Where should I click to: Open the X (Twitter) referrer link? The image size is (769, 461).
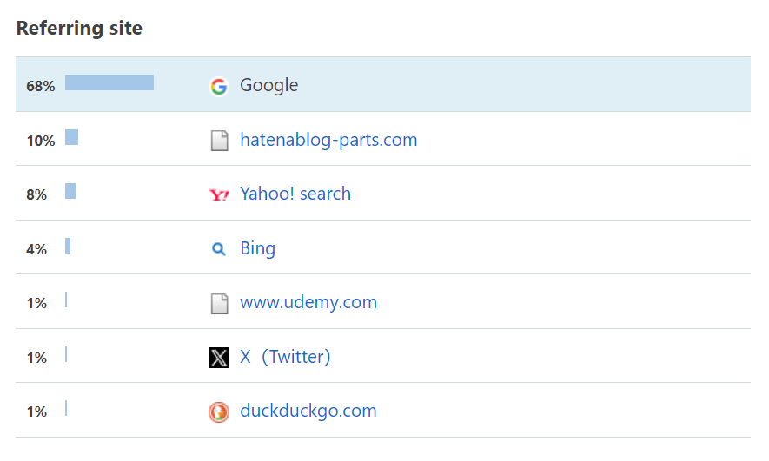pos(285,357)
